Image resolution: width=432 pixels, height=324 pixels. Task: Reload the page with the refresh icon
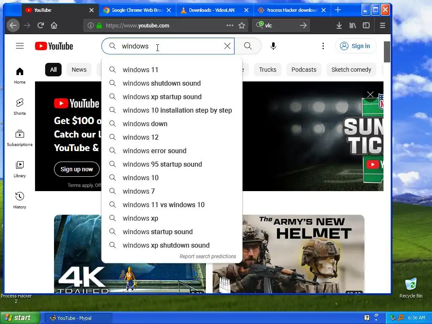[41, 26]
